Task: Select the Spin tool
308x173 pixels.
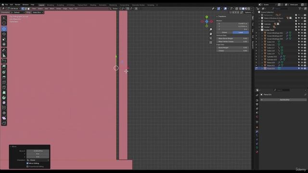Action: [x=4, y=98]
